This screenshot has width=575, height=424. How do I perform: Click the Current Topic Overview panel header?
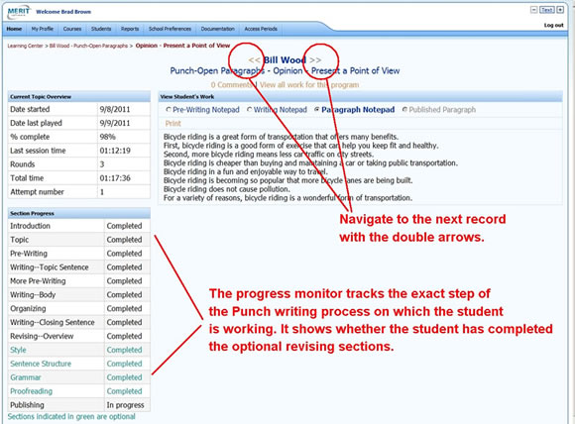click(x=79, y=97)
